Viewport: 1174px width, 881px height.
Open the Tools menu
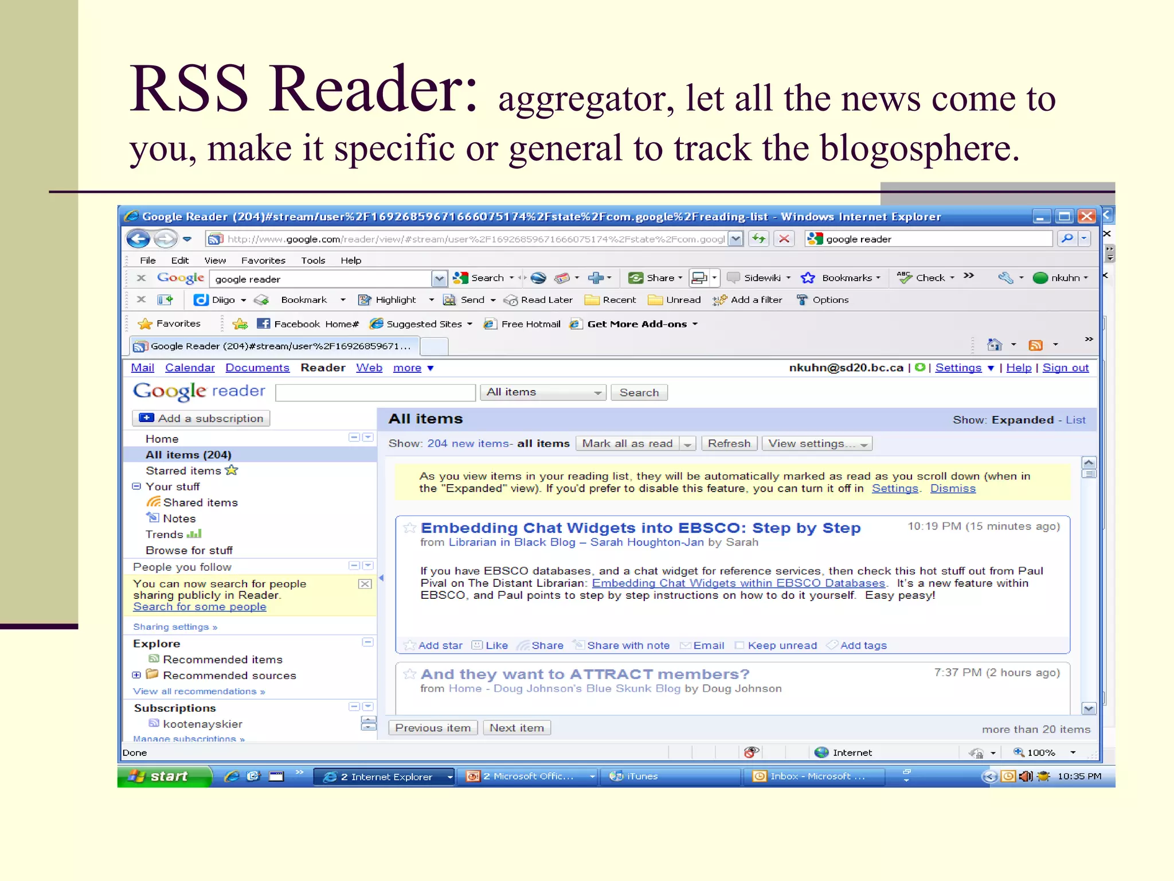(x=313, y=260)
